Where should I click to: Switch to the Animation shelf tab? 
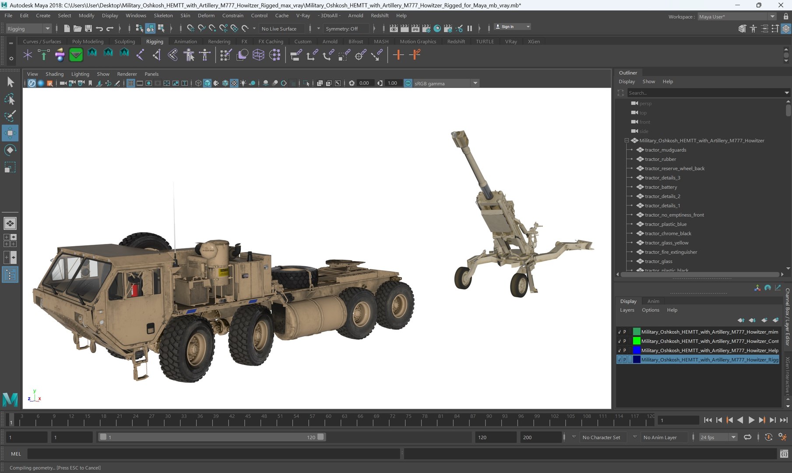click(186, 42)
